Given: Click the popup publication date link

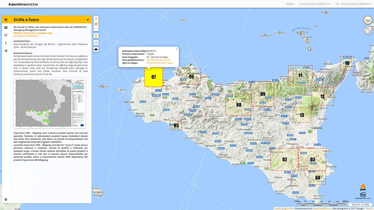Looking at the screenshot, I should 158,60.
